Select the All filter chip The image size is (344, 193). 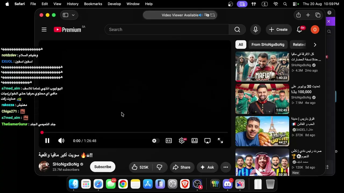pyautogui.click(x=241, y=44)
